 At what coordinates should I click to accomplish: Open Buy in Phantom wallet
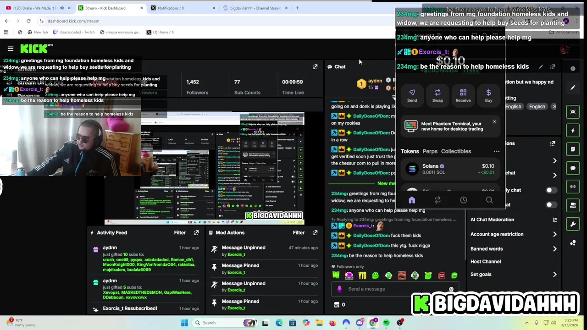489,96
